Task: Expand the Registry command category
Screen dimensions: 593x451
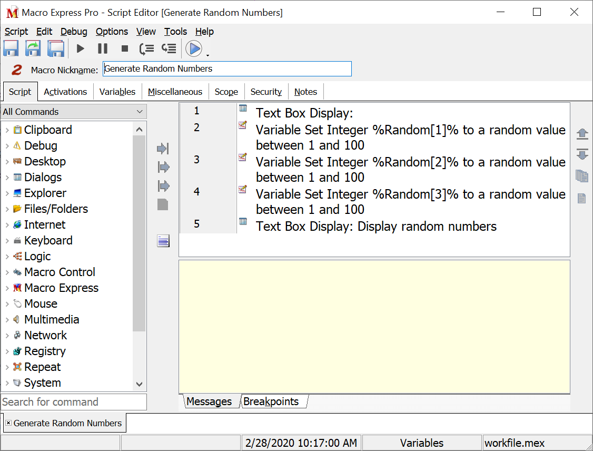Action: click(7, 351)
